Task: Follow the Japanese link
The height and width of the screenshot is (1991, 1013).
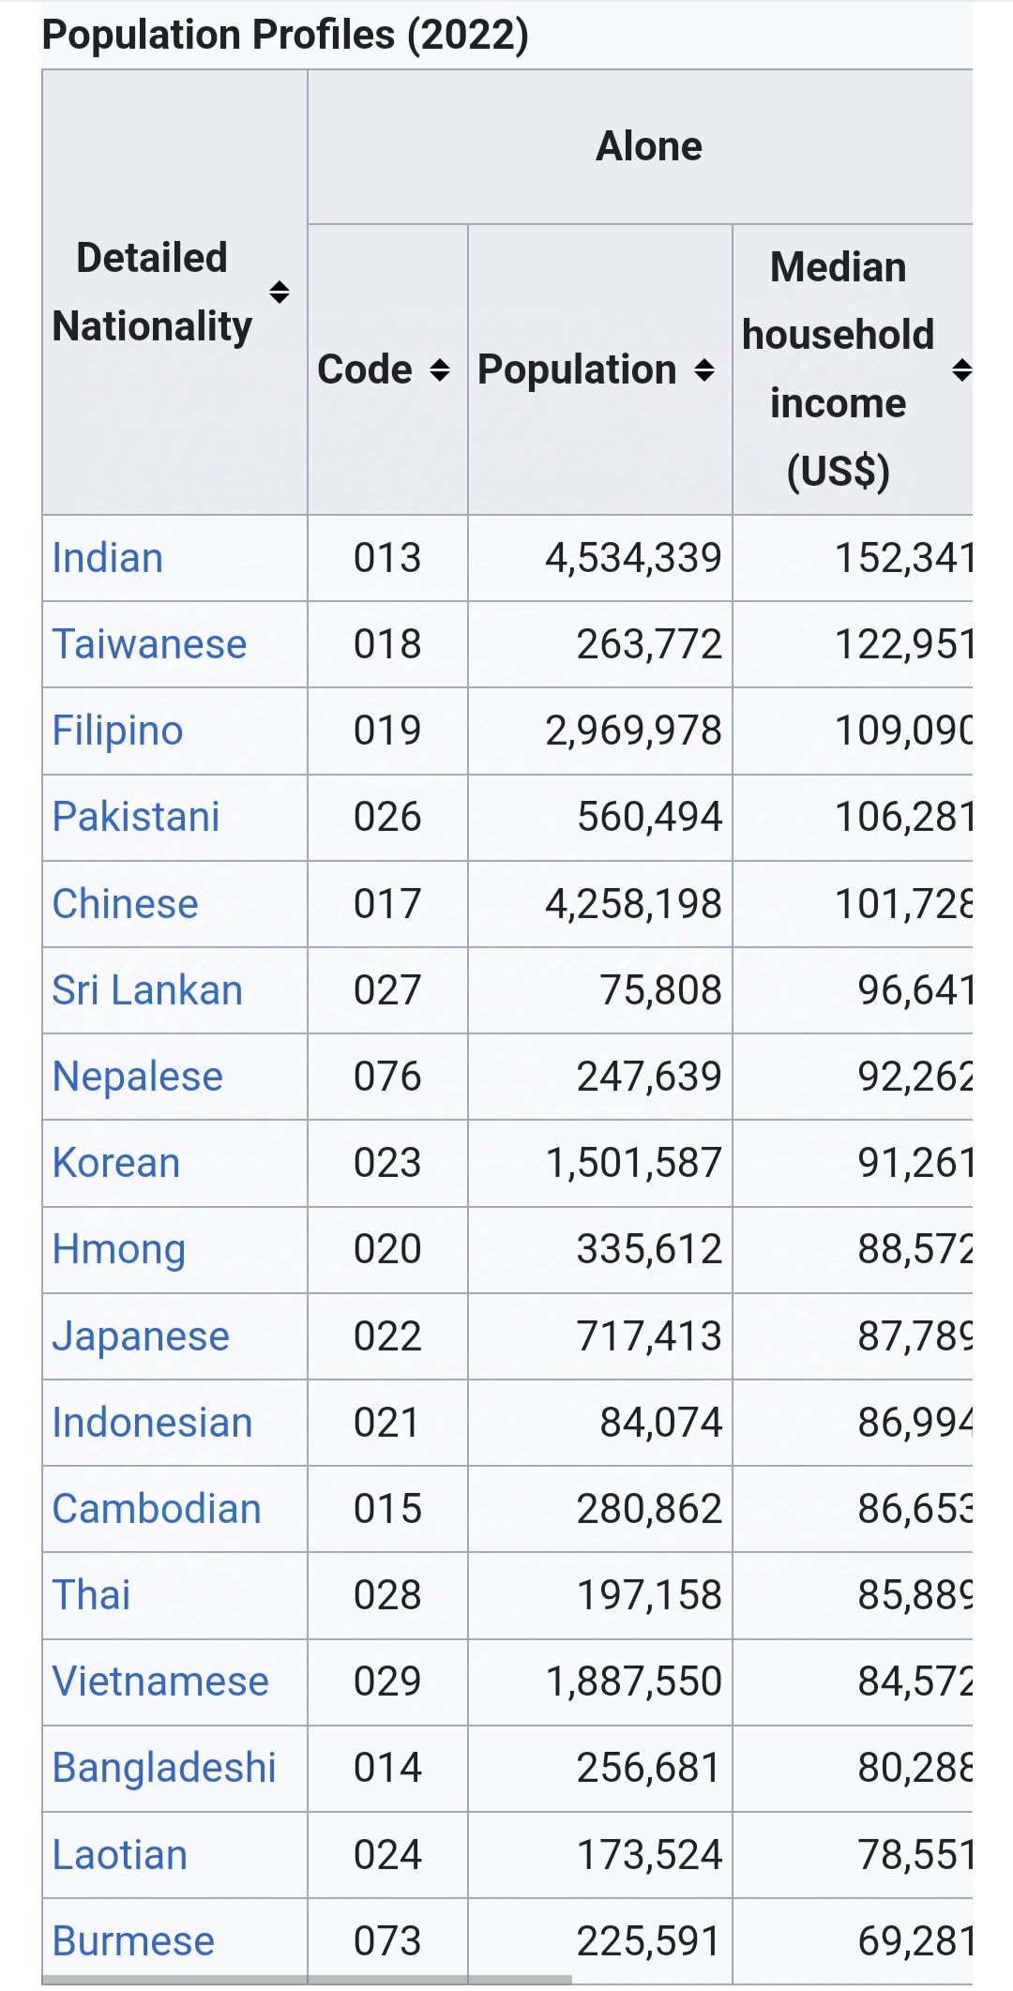Action: tap(141, 1336)
